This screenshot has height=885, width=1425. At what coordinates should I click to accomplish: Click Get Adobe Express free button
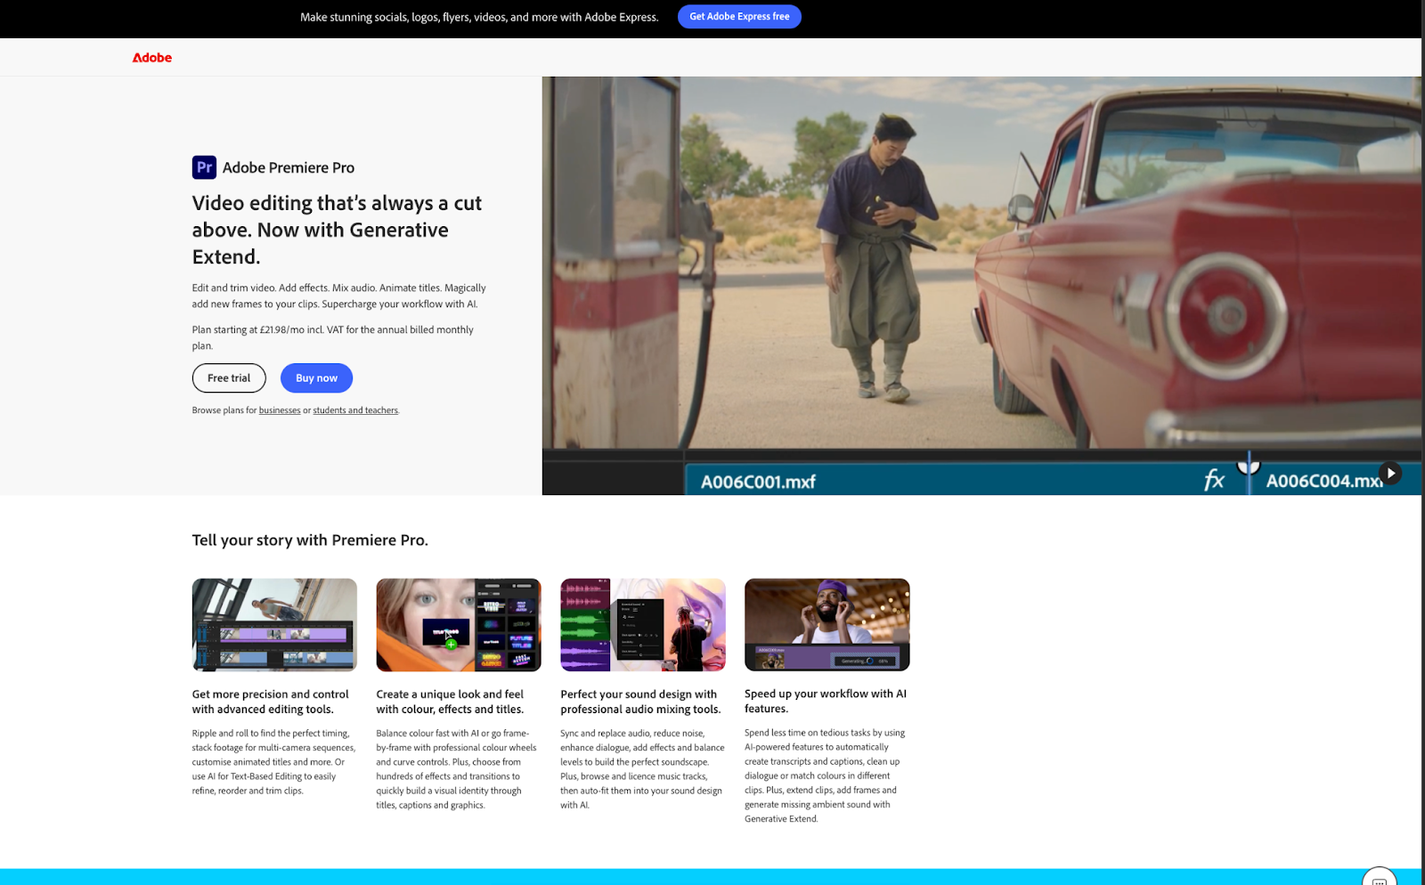(739, 17)
